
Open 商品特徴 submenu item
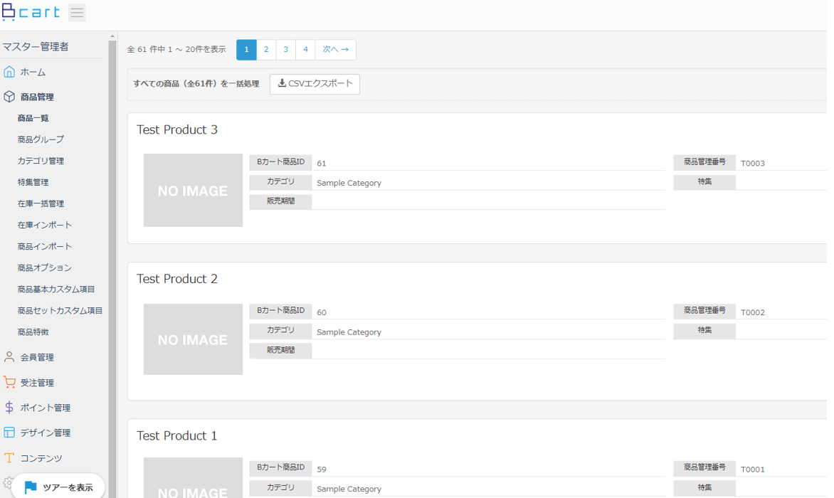coord(33,332)
